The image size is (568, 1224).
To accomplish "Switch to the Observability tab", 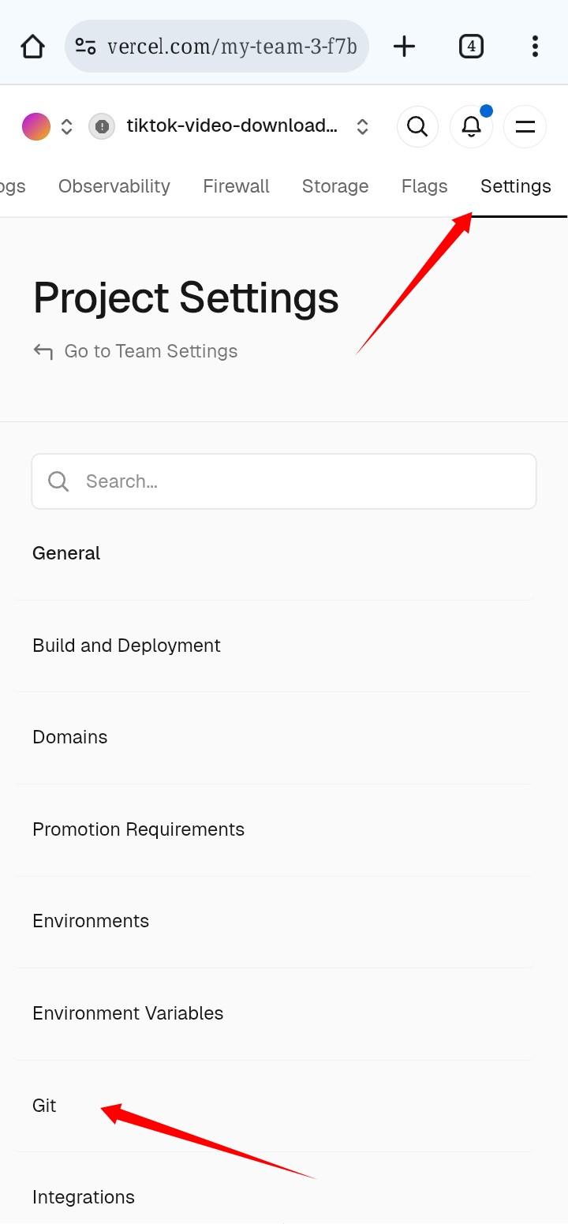I will pyautogui.click(x=114, y=186).
